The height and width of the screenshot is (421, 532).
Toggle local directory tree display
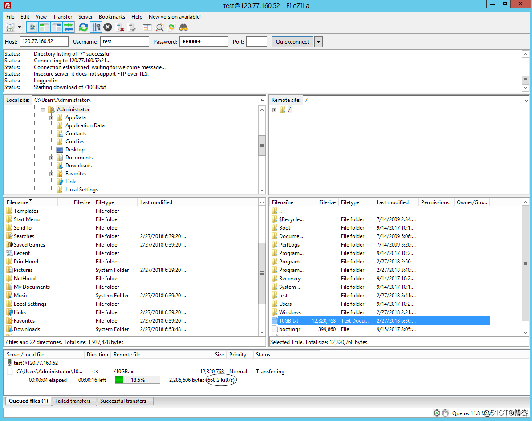click(x=44, y=27)
